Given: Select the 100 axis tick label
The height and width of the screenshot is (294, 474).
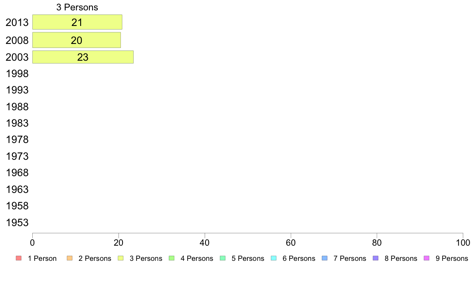Looking at the screenshot, I should pos(463,242).
